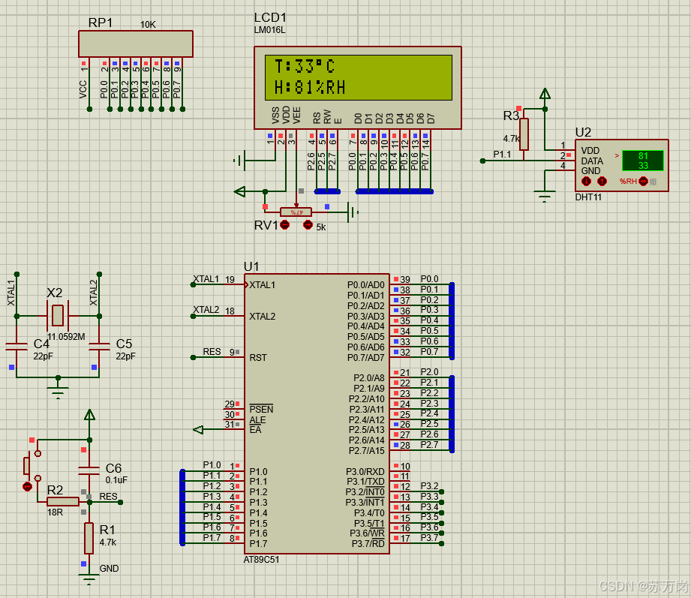
Task: Click the 22pF value under C4
Action: (x=43, y=356)
